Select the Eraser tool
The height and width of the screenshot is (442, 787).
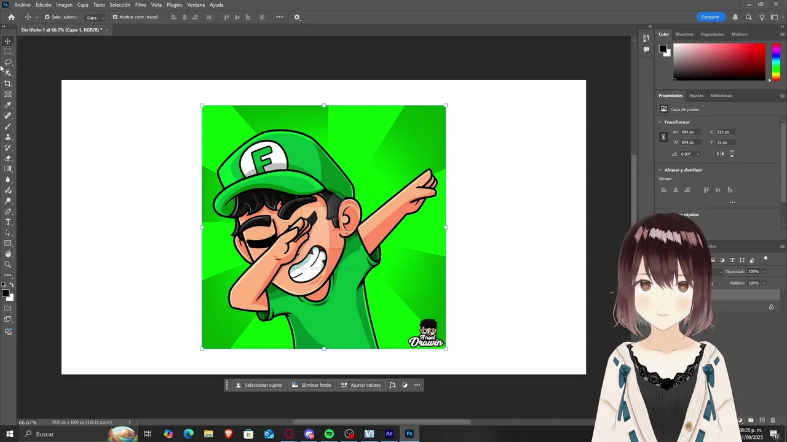8,158
